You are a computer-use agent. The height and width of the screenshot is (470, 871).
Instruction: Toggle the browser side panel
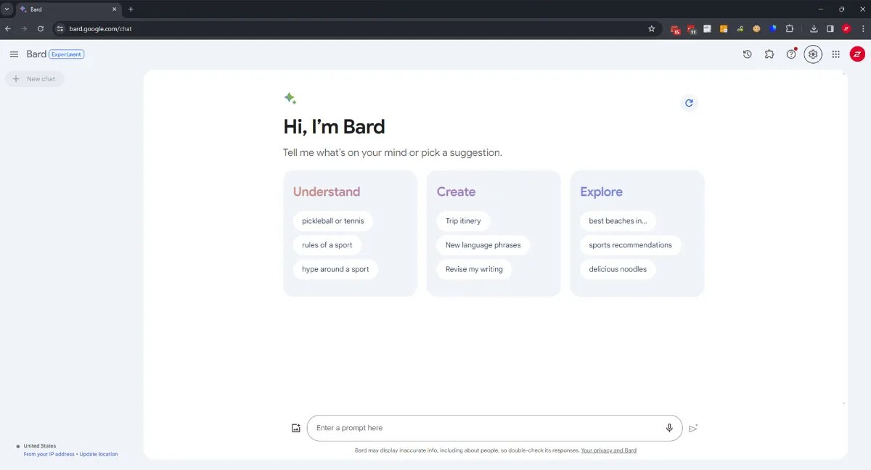pyautogui.click(x=830, y=29)
